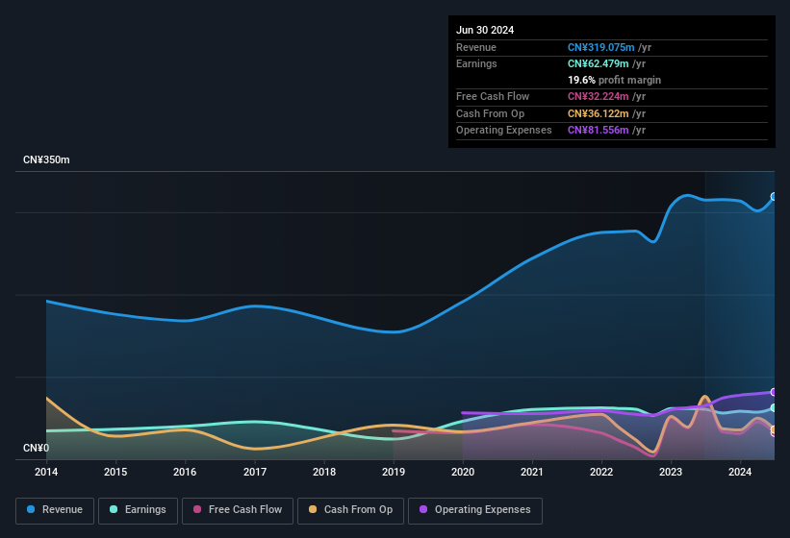
Task: Toggle the Free Cash Flow legend button
Action: tap(238, 510)
